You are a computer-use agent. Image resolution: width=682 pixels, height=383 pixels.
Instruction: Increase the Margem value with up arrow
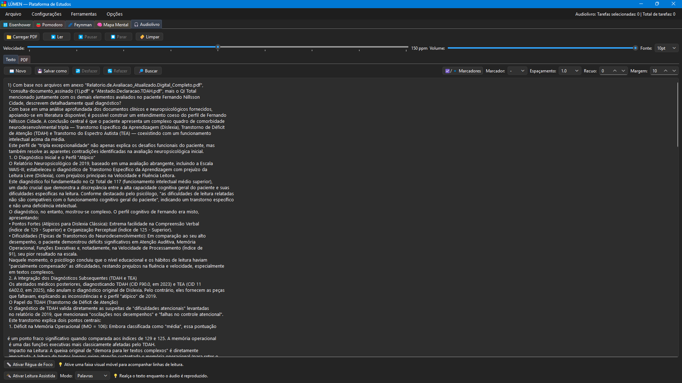666,71
